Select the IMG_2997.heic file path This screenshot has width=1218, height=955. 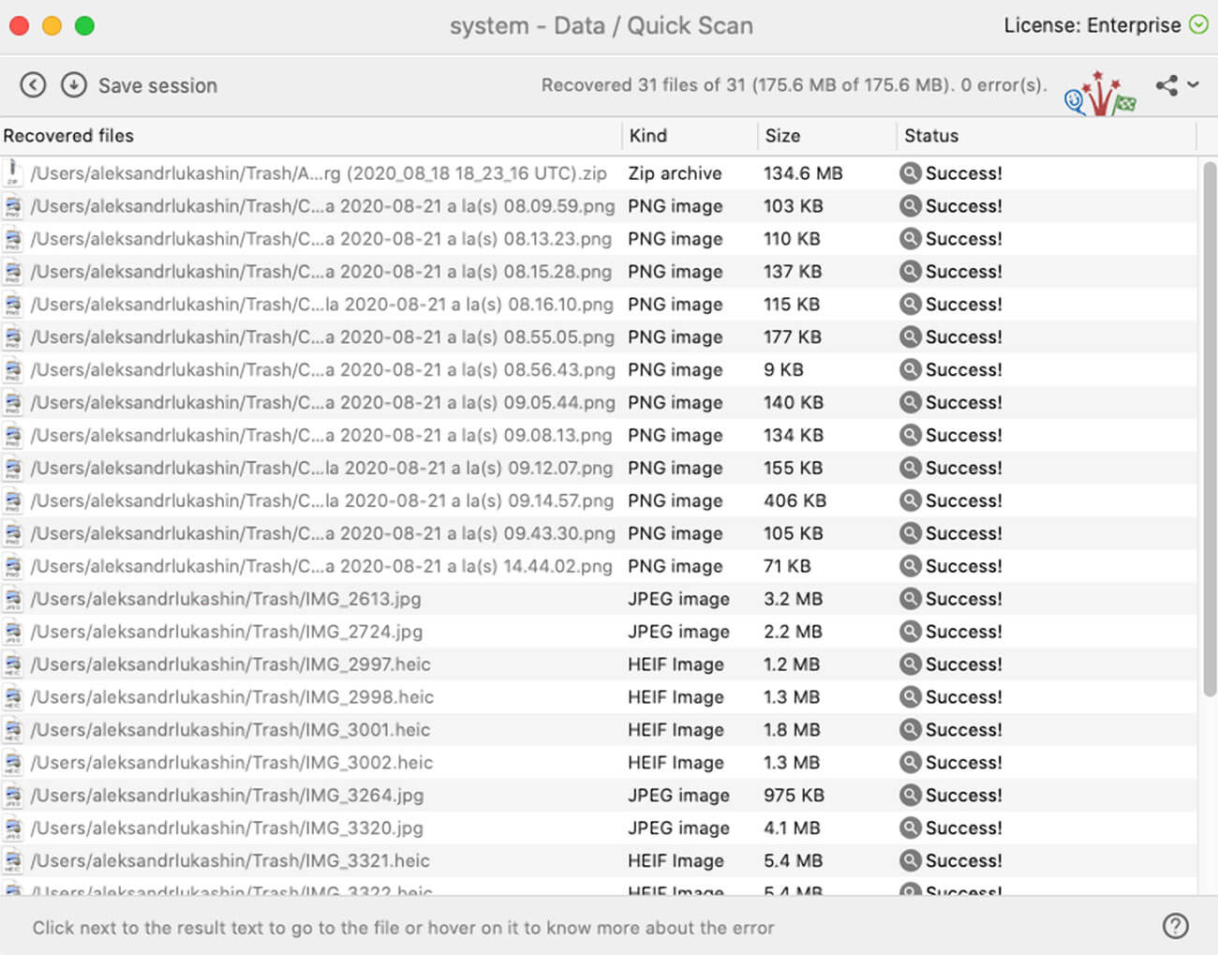[x=230, y=664]
